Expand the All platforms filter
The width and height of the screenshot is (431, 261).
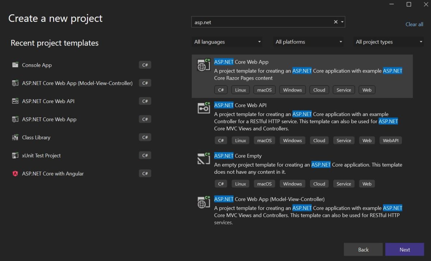coord(308,42)
